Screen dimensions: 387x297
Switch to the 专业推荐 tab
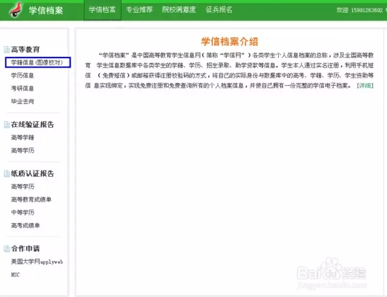[139, 10]
